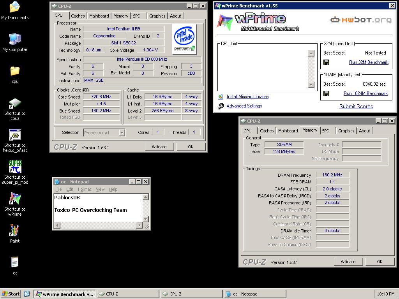Open the Help menu in Notepad

(113, 189)
